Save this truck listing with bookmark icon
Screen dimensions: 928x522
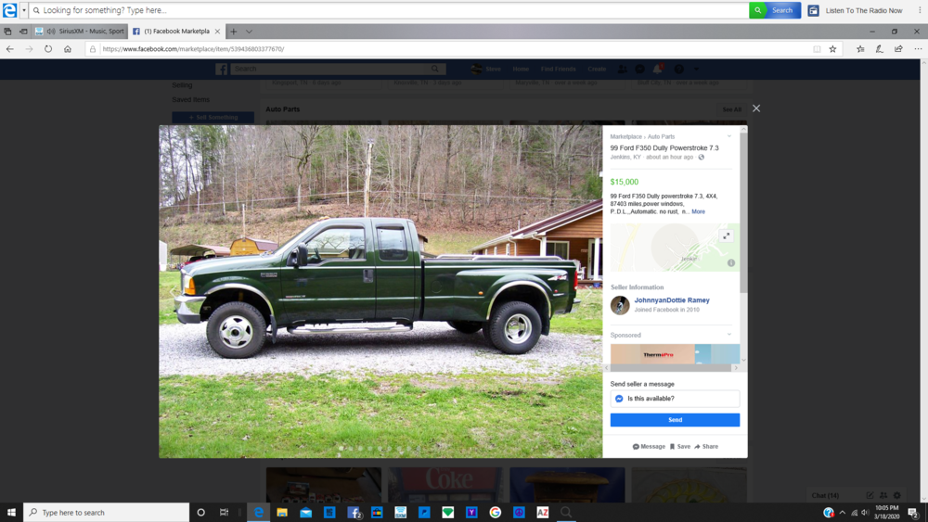(680, 446)
